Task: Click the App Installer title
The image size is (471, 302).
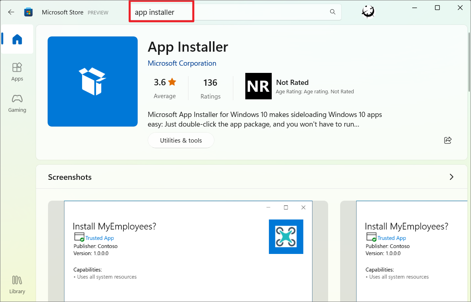Action: [188, 47]
